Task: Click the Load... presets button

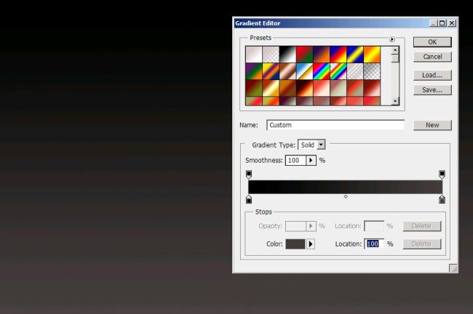Action: [x=432, y=76]
